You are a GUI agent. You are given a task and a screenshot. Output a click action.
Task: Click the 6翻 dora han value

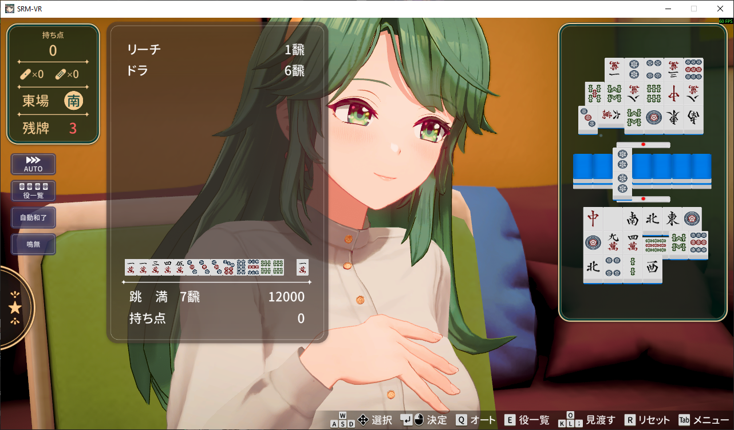tap(294, 71)
